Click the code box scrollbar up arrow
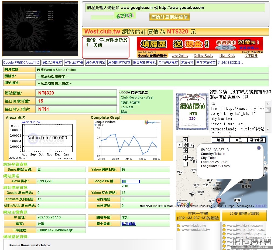The width and height of the screenshot is (274, 250). click(x=268, y=104)
